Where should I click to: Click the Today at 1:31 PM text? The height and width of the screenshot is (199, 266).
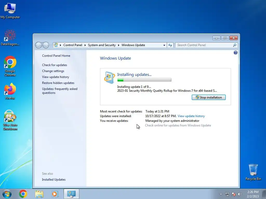(157, 111)
